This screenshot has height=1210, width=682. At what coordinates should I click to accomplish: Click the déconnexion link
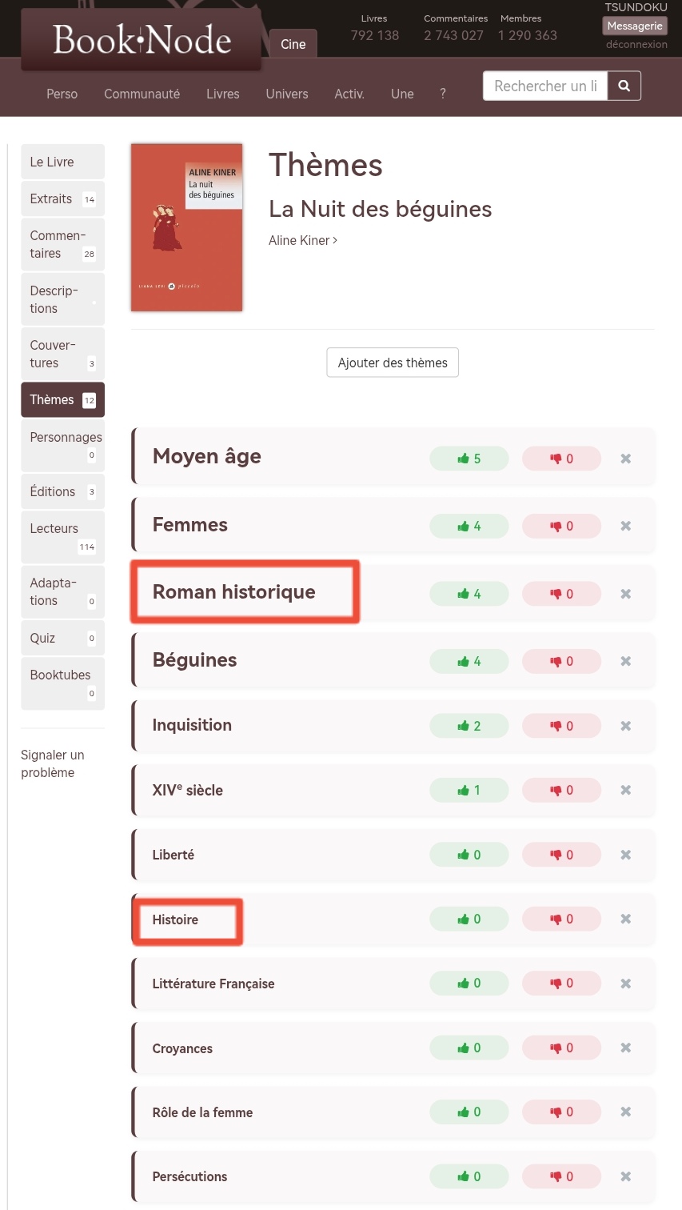click(x=636, y=44)
